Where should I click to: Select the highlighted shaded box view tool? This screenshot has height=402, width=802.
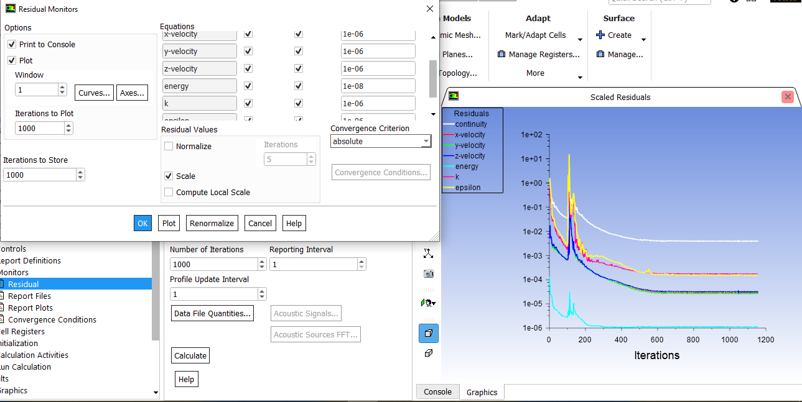click(428, 334)
